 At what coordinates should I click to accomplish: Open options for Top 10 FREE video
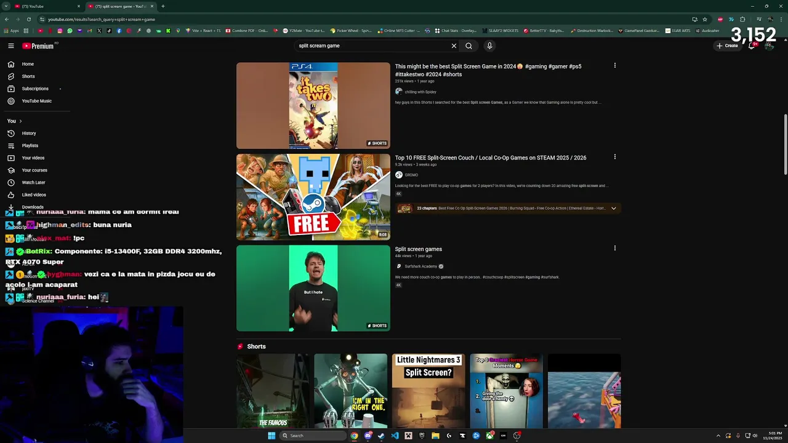pos(614,157)
